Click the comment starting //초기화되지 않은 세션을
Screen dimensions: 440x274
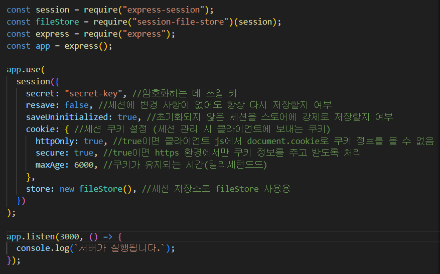pos(269,117)
